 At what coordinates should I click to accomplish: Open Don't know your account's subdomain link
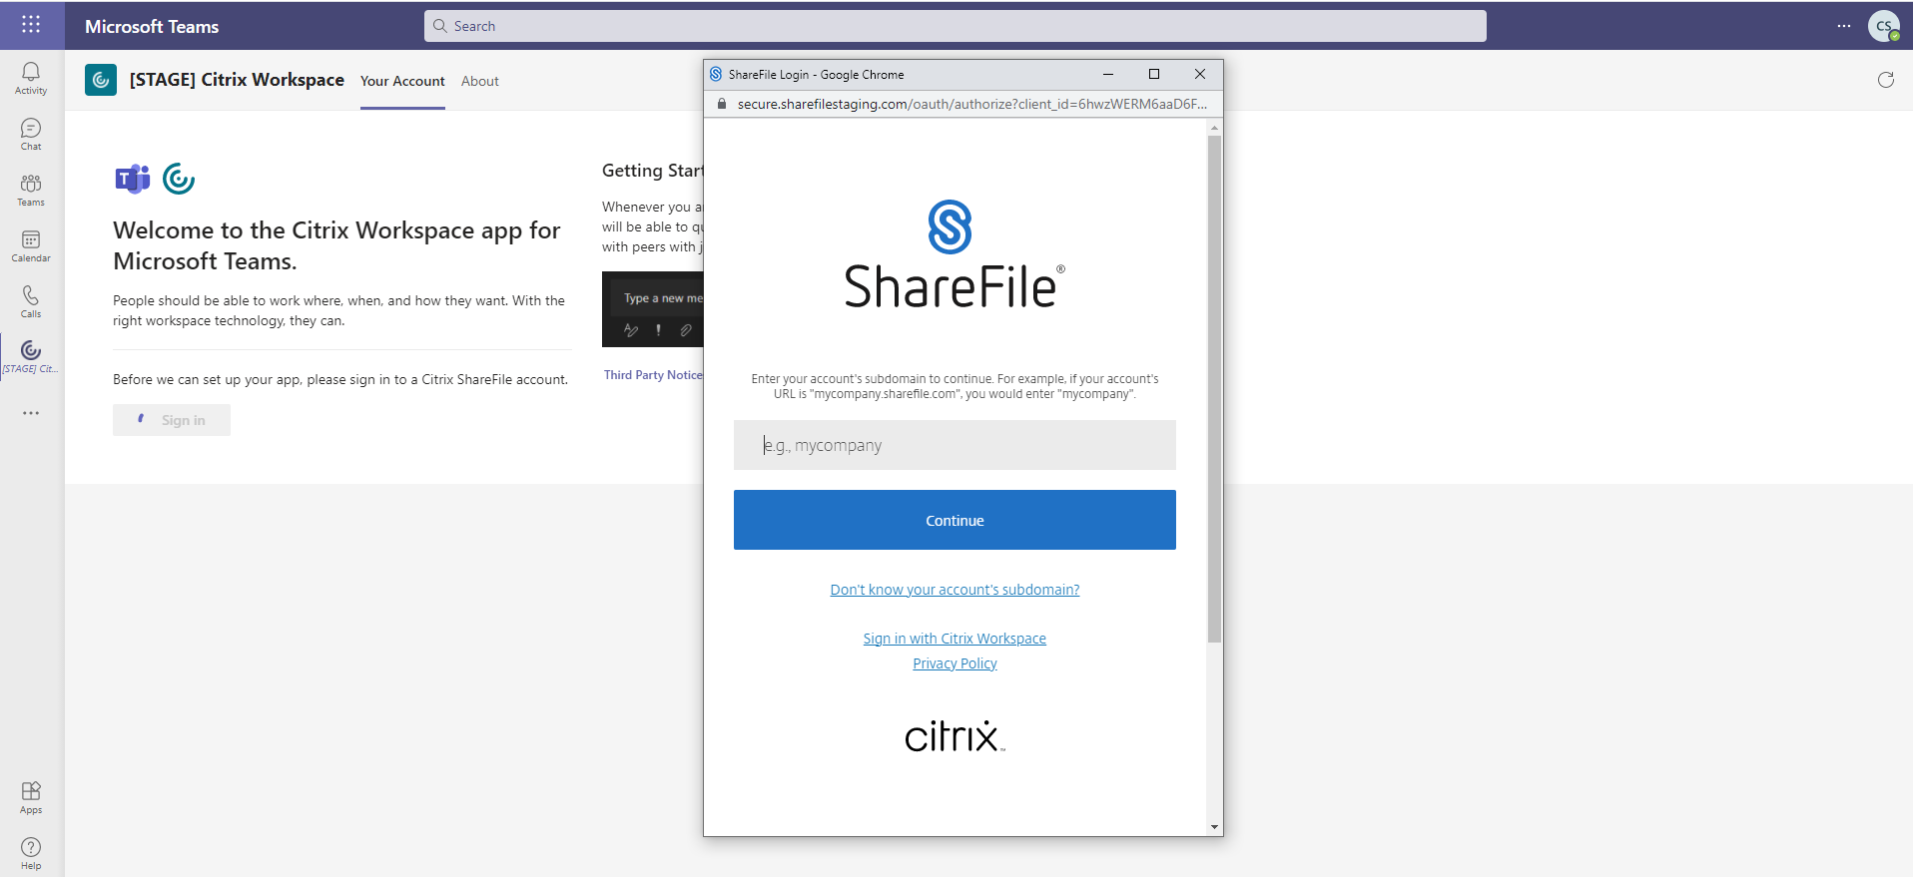[955, 590]
